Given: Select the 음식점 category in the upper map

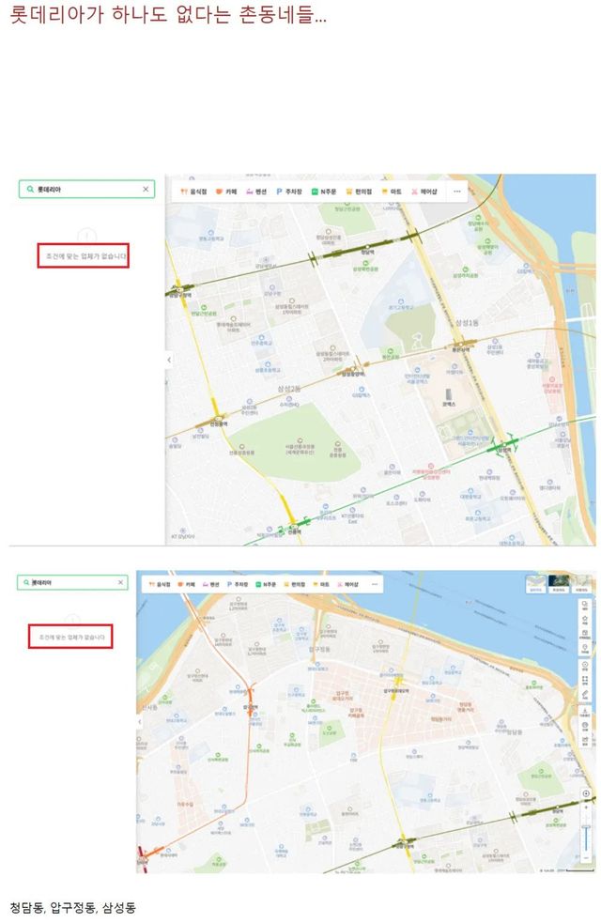Looking at the screenshot, I should (x=194, y=192).
